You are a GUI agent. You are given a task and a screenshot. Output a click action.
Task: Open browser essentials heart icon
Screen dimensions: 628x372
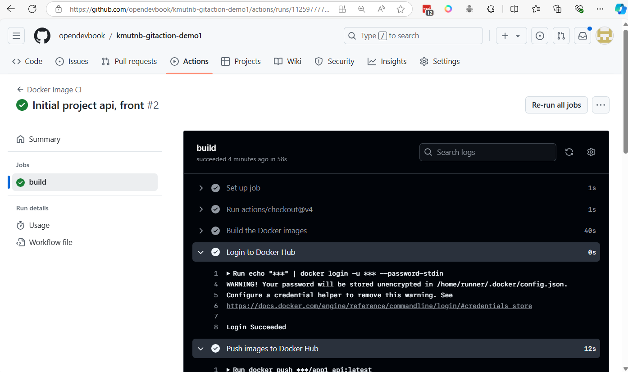tap(579, 9)
